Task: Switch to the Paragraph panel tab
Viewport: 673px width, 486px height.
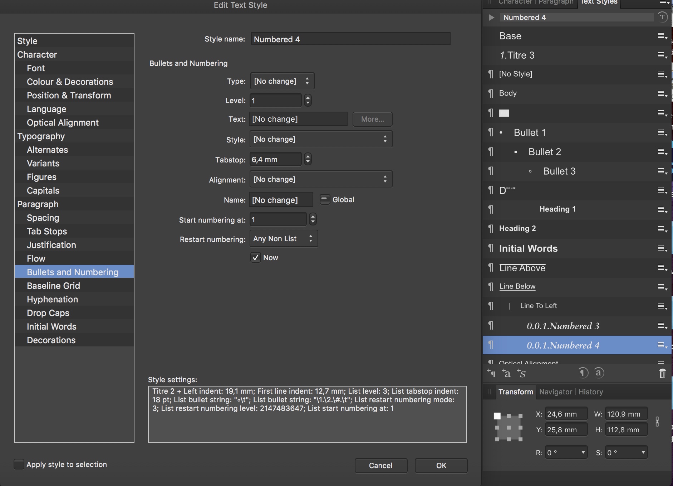Action: pyautogui.click(x=556, y=2)
